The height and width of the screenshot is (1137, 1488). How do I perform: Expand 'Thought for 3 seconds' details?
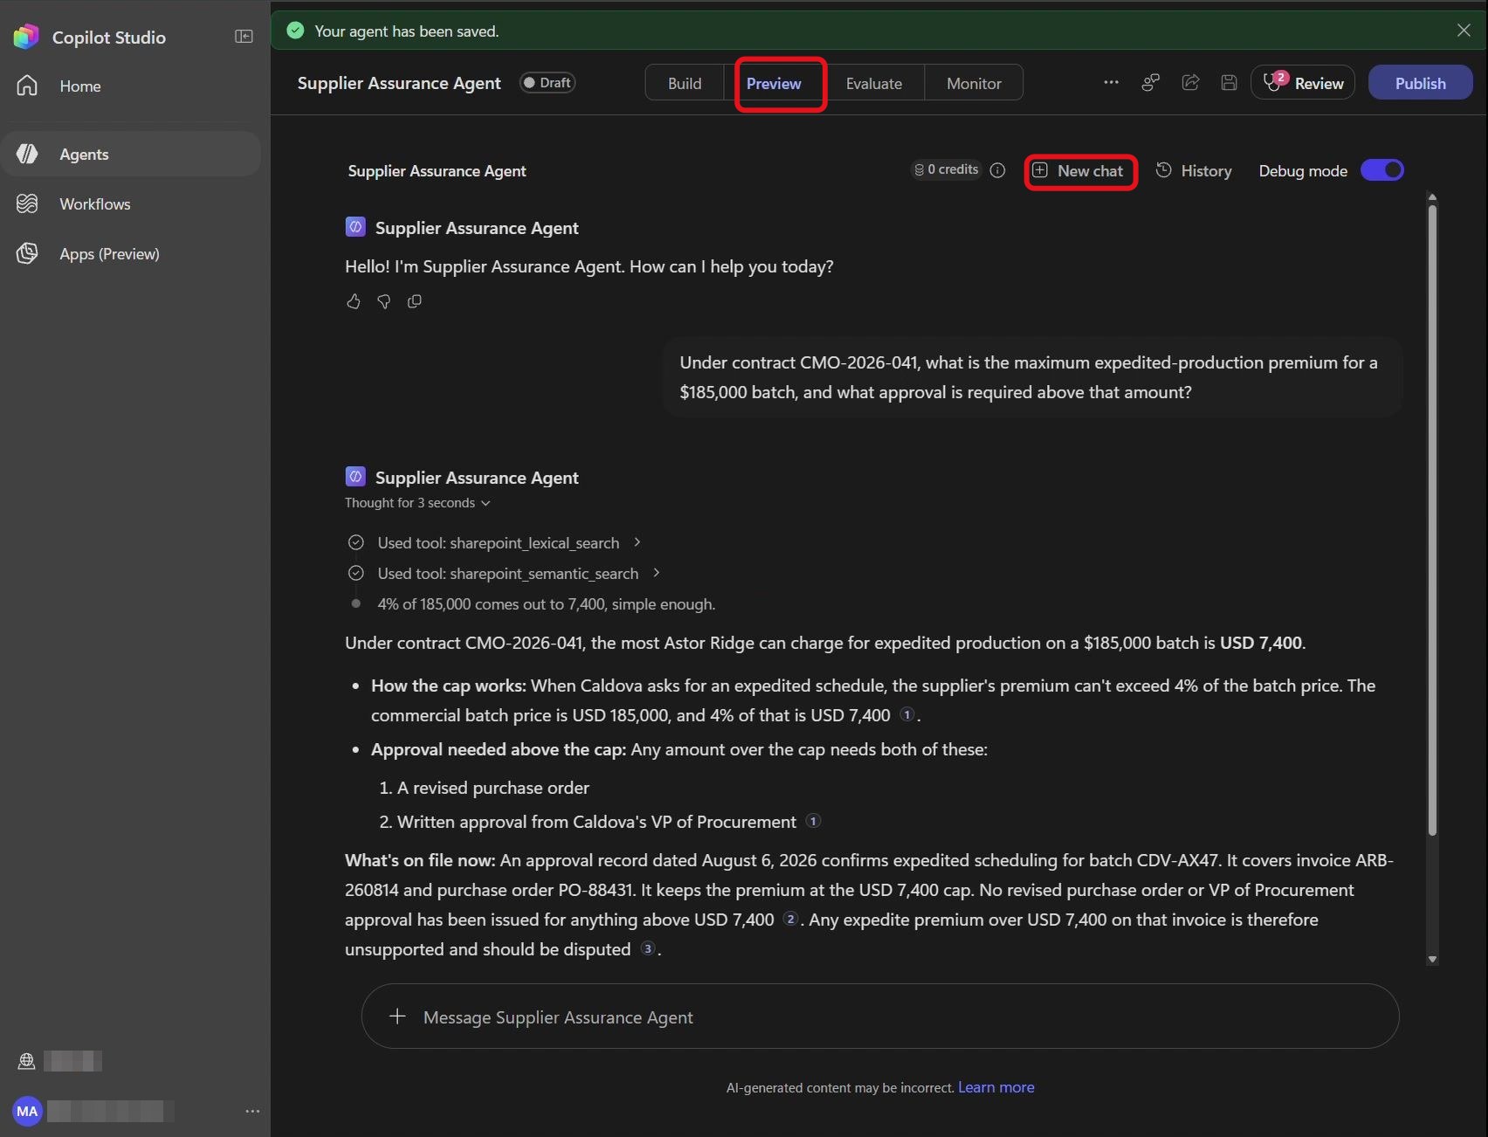coord(417,503)
